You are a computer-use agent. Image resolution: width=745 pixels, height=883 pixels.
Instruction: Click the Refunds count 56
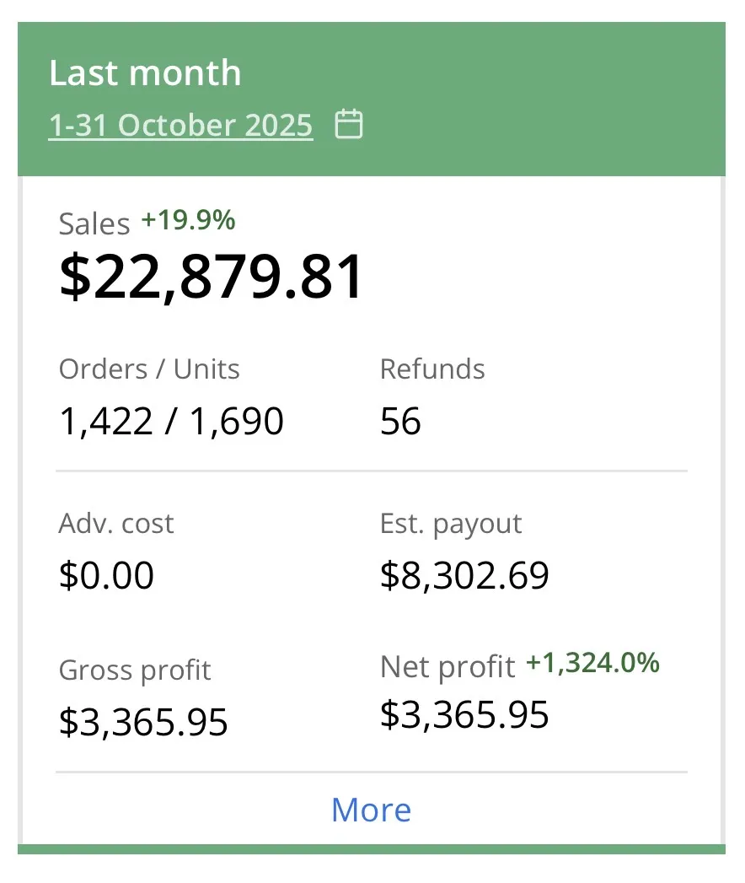[x=399, y=420]
